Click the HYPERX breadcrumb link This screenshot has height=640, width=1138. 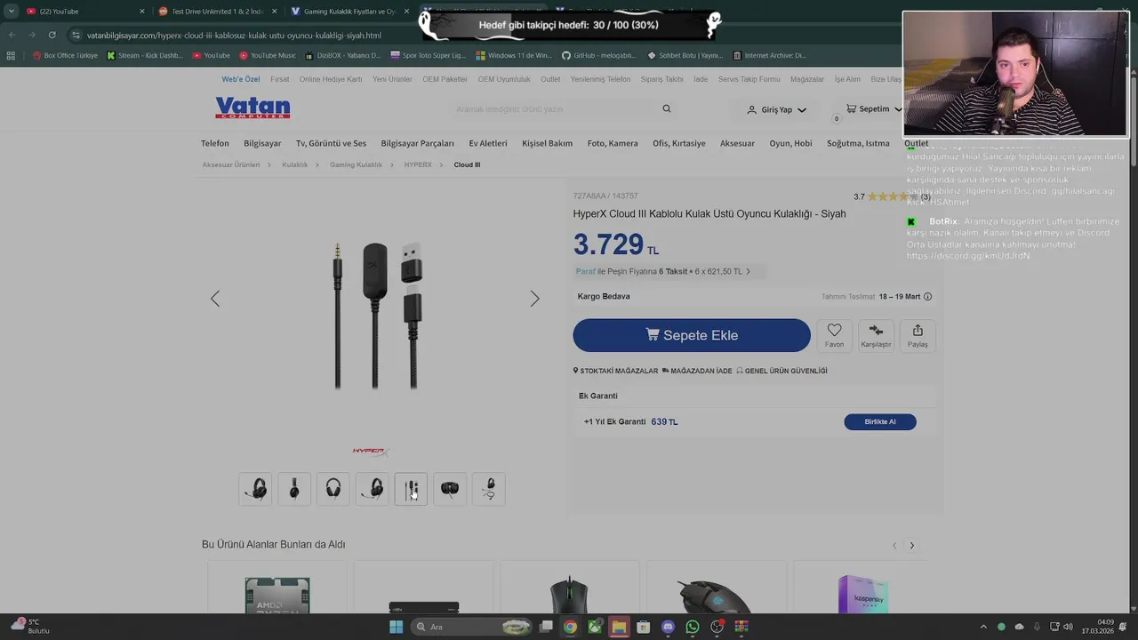pos(418,164)
